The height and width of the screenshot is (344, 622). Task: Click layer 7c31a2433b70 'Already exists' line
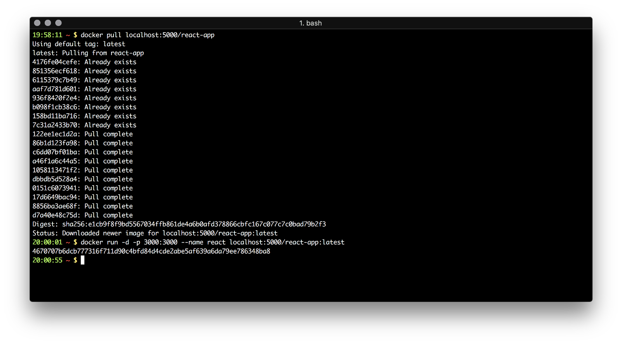(x=84, y=125)
